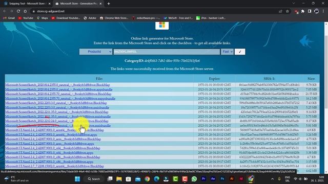Open ScreenSketch 2020.814.2355.0 BlockMap link
This screenshot has height=184, width=328.
[57, 85]
